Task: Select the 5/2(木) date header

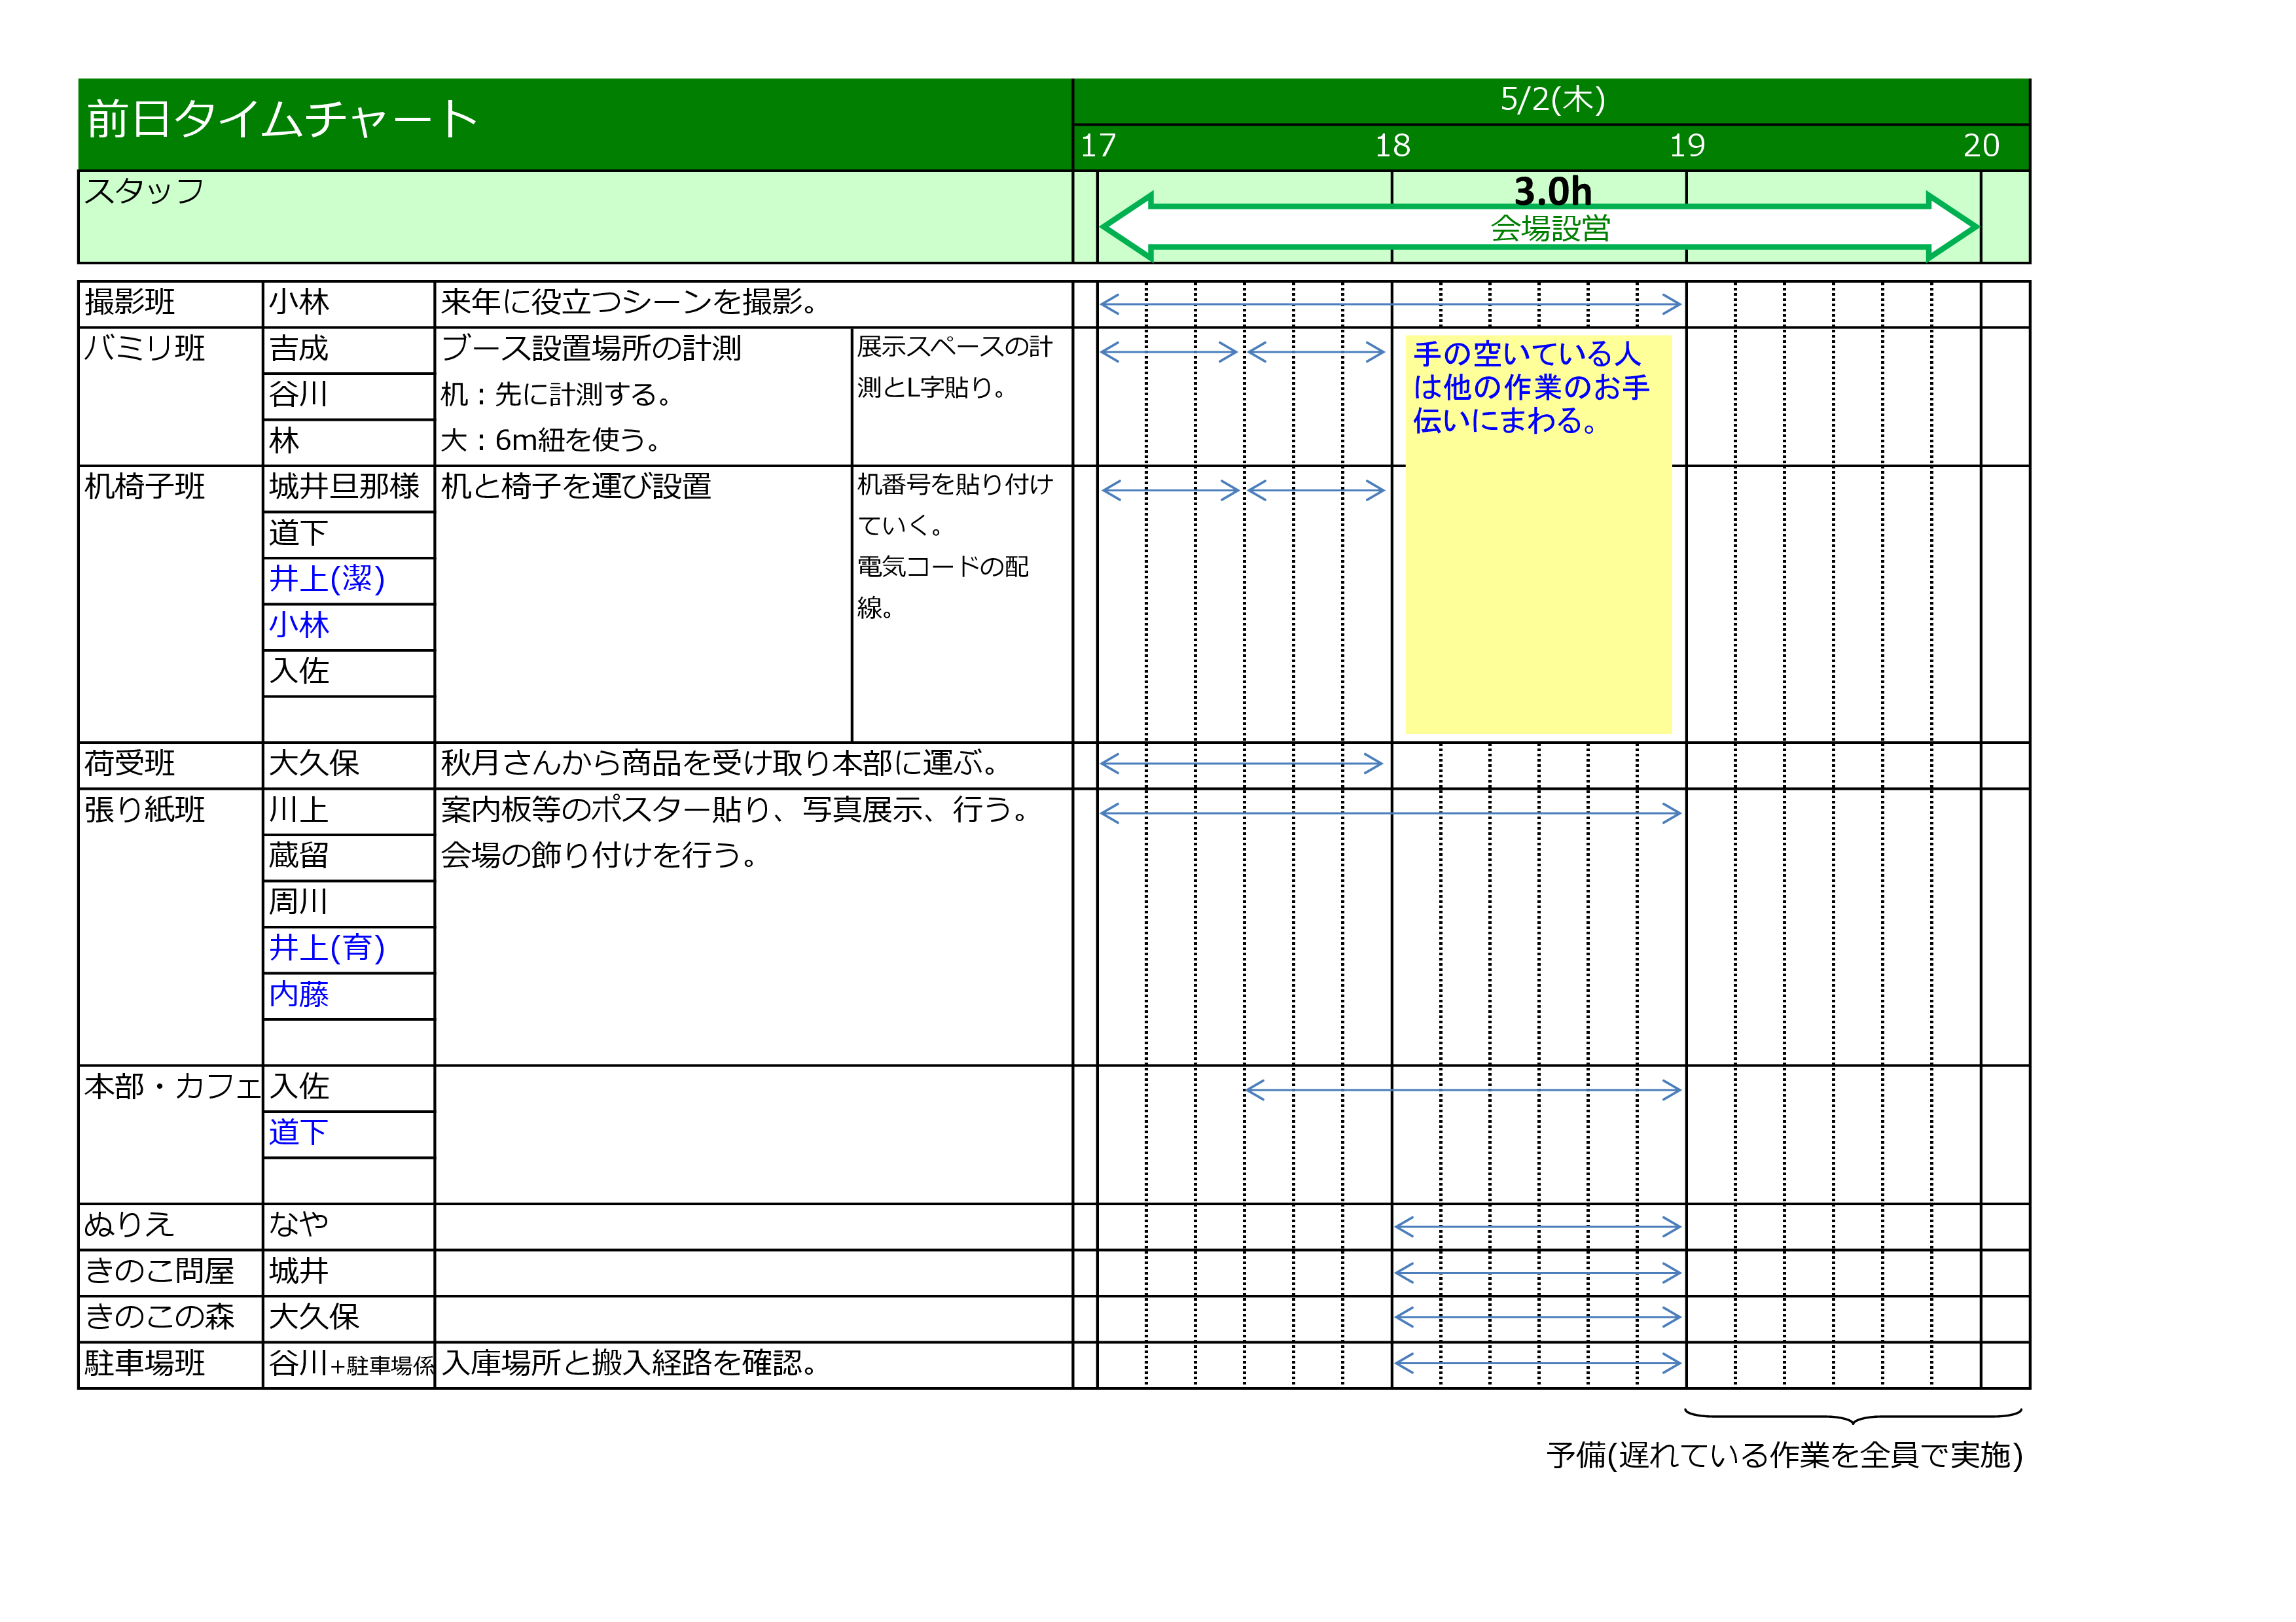Action: 1552,100
